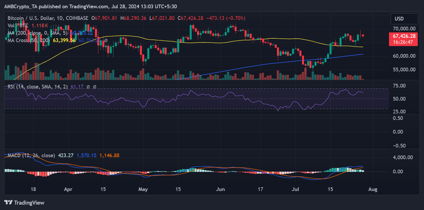424x210 pixels.
Task: Click the Vol · BTC indicator legend
Action: pyautogui.click(x=18, y=26)
